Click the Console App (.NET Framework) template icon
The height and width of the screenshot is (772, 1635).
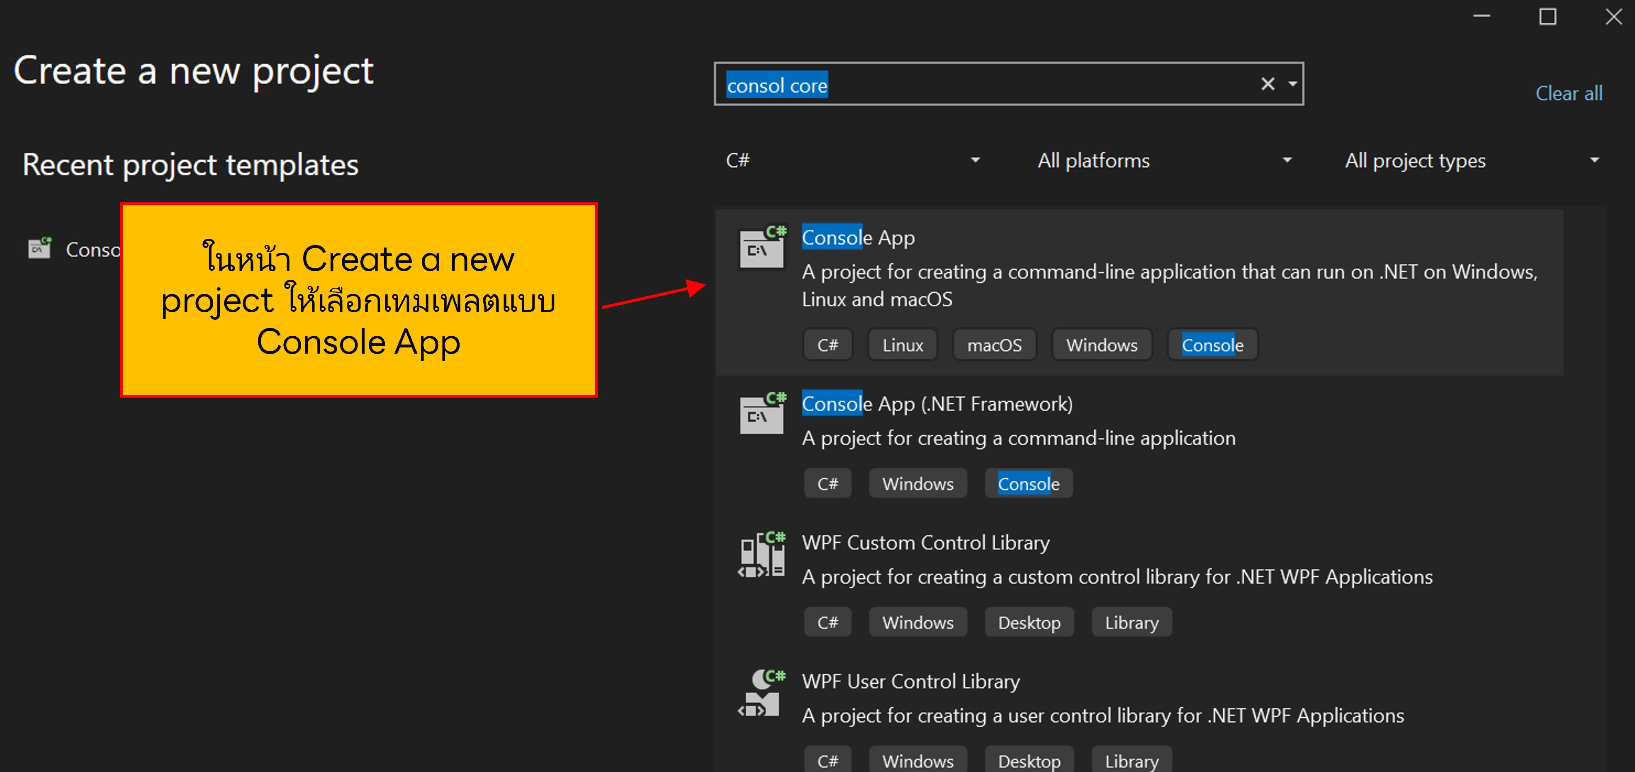pyautogui.click(x=762, y=415)
